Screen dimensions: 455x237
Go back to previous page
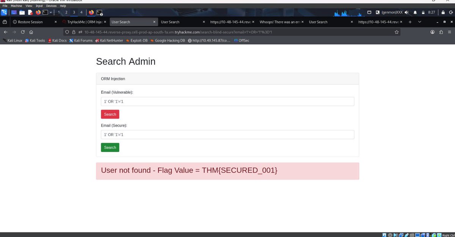coord(6,32)
